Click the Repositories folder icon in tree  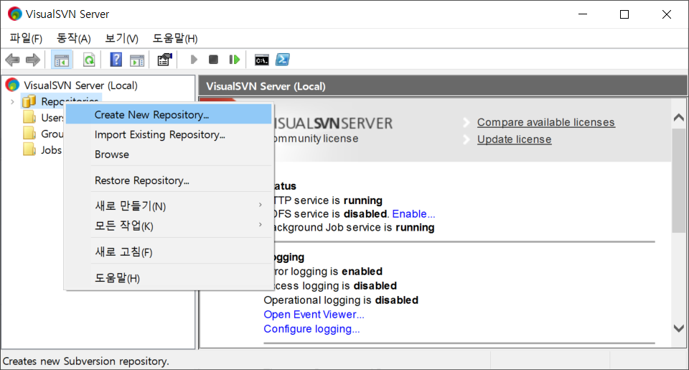[x=29, y=101]
